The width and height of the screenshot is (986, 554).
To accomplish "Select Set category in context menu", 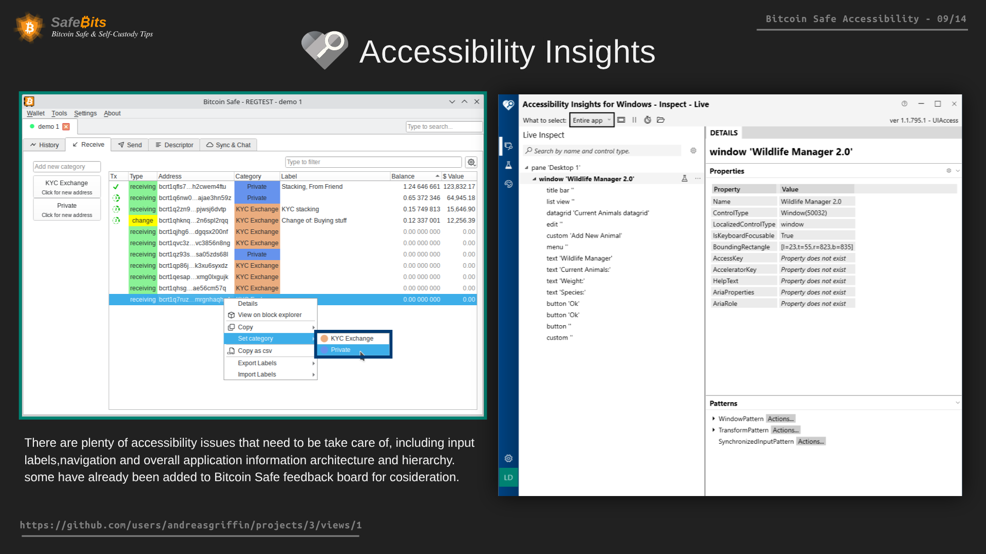I will pyautogui.click(x=270, y=339).
